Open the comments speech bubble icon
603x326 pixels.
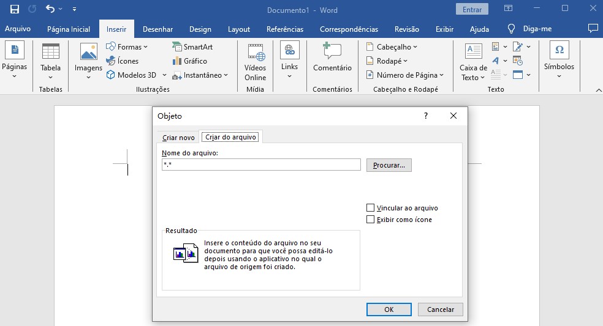593,28
